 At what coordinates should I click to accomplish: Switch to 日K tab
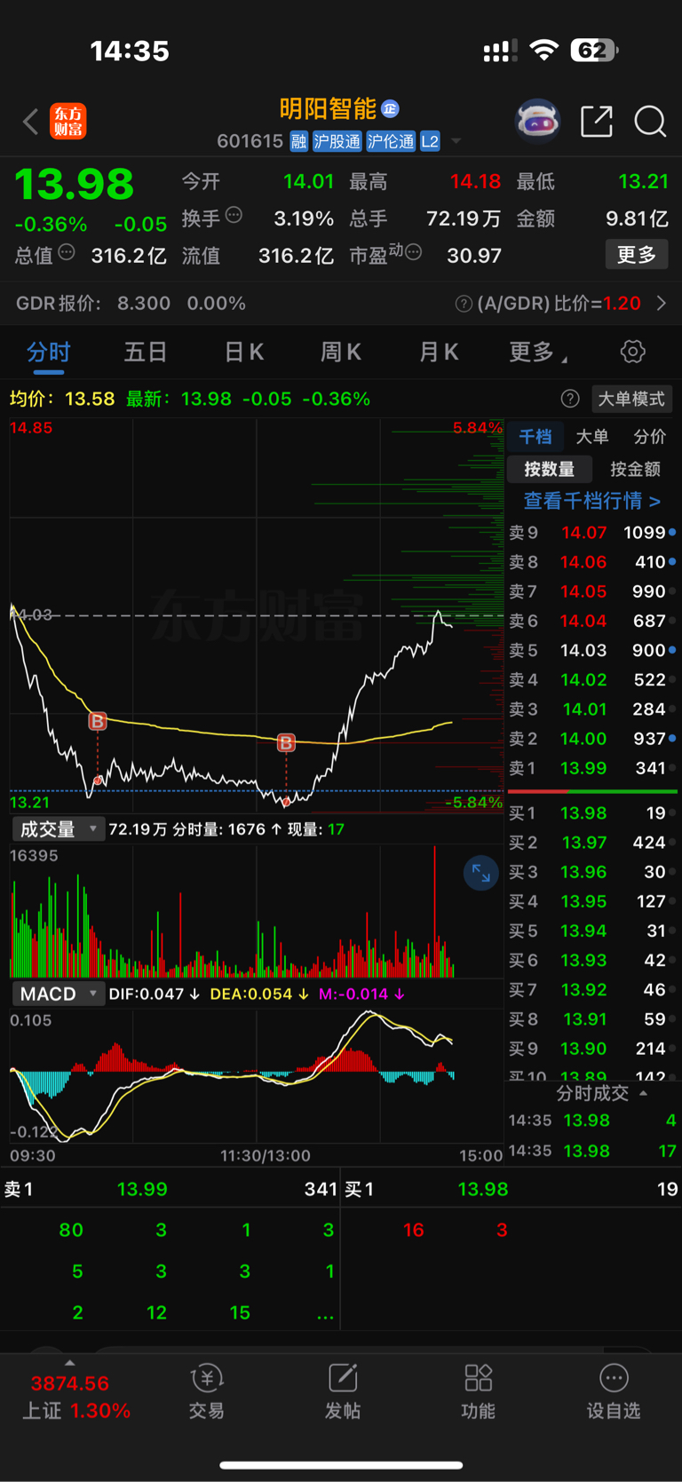coord(244,353)
